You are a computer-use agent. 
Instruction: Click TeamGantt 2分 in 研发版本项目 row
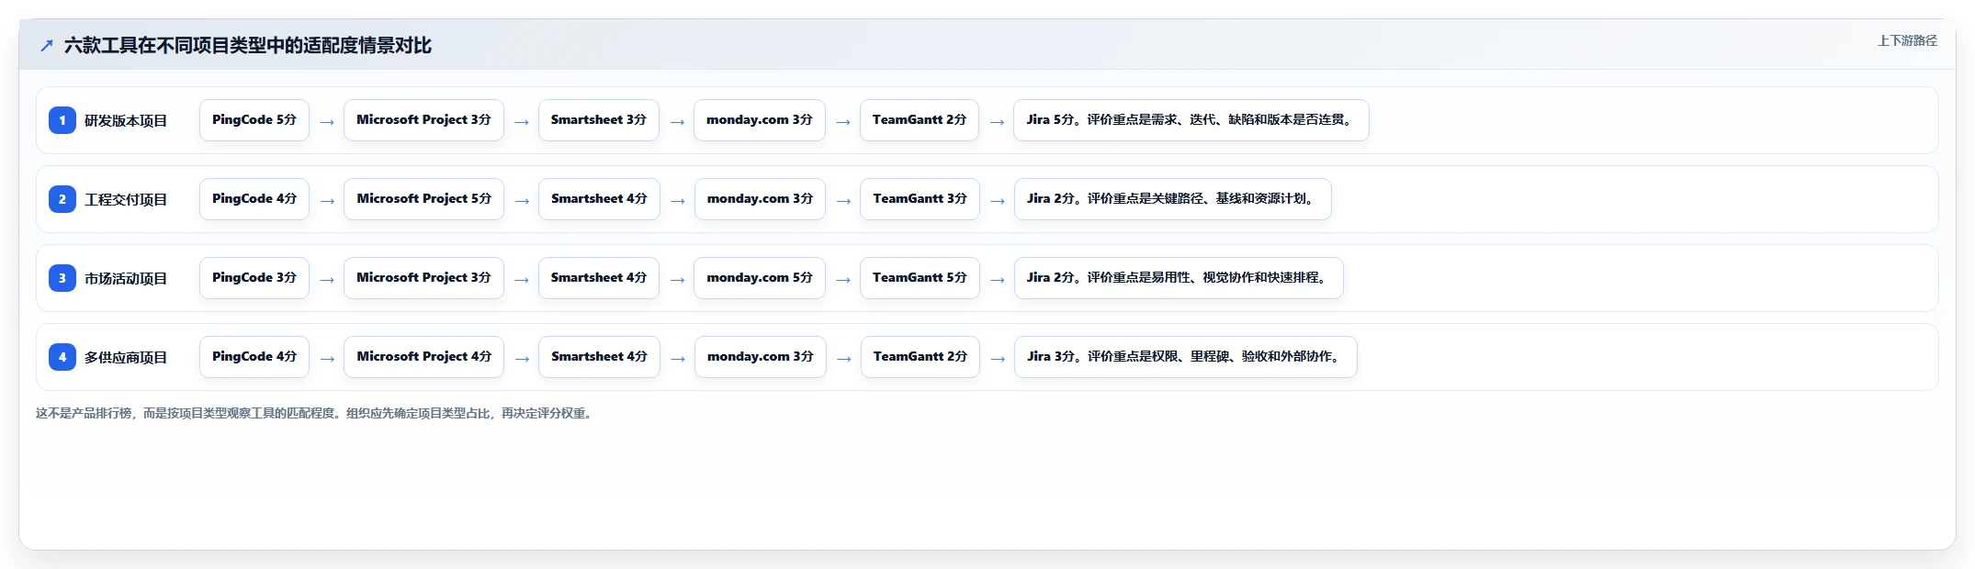click(x=920, y=120)
